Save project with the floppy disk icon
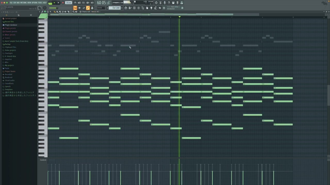This screenshot has width=330, height=185. 173,3
